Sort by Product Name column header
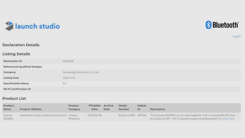The width and height of the screenshot is (245, 138). (8, 107)
